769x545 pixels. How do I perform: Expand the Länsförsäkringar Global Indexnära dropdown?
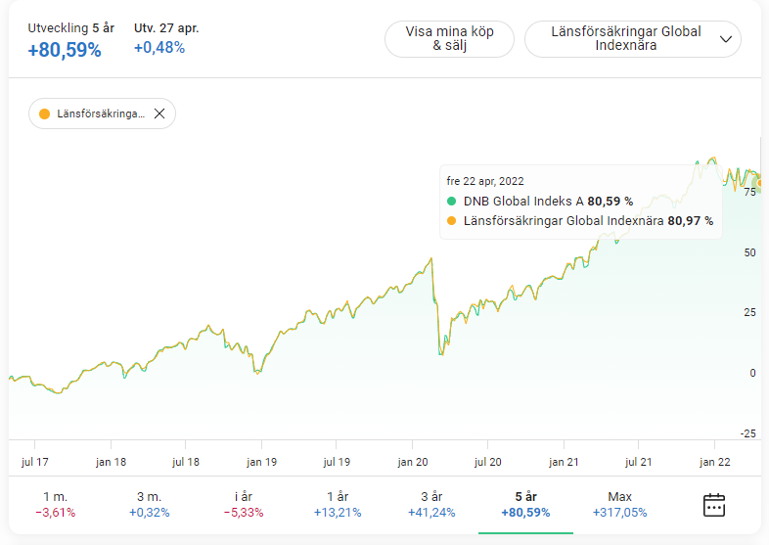[x=632, y=39]
